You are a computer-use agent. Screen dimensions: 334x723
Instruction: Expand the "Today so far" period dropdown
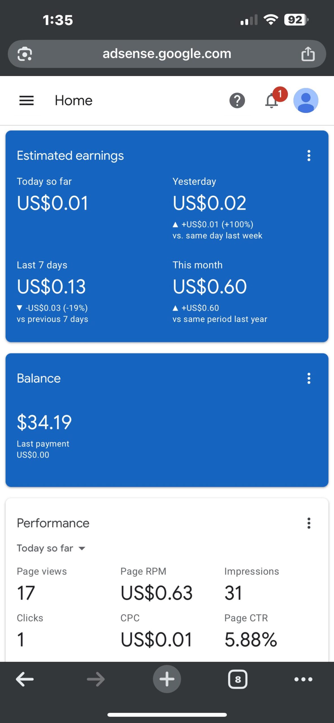click(51, 548)
